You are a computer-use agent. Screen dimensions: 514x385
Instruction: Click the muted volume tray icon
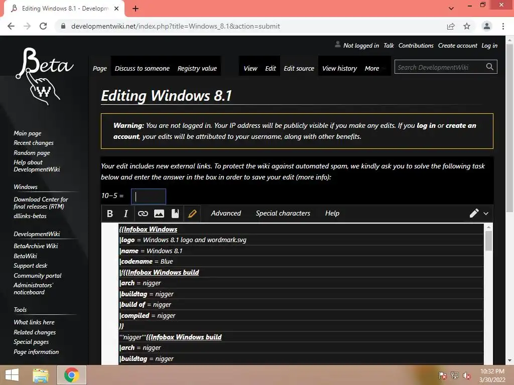tap(466, 375)
